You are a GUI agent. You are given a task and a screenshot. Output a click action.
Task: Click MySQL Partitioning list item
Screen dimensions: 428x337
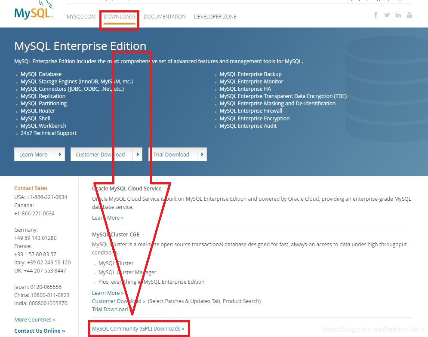pyautogui.click(x=44, y=104)
